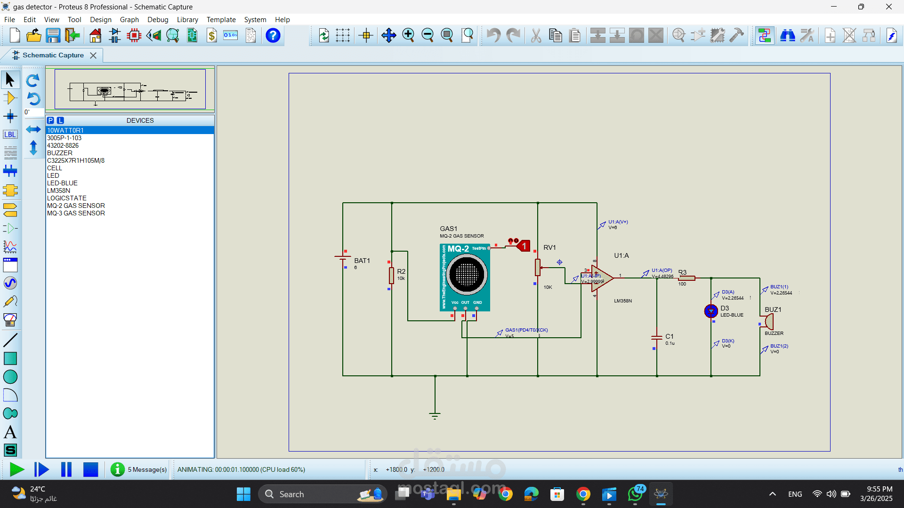Click the Rotate Clockwise icon

(33, 80)
